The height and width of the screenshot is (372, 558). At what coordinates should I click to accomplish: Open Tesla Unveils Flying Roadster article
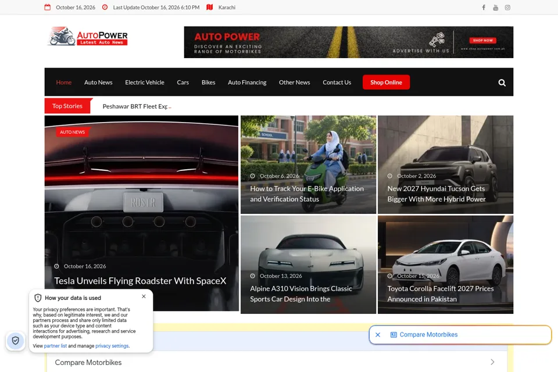coord(140,281)
